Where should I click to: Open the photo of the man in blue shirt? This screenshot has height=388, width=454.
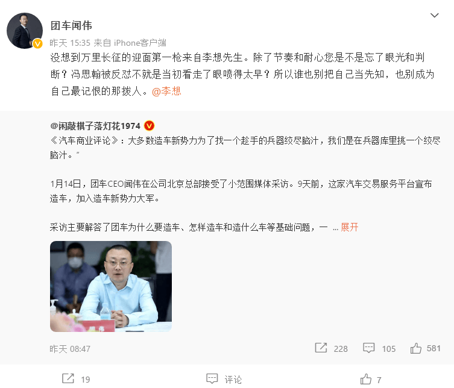pyautogui.click(x=111, y=286)
